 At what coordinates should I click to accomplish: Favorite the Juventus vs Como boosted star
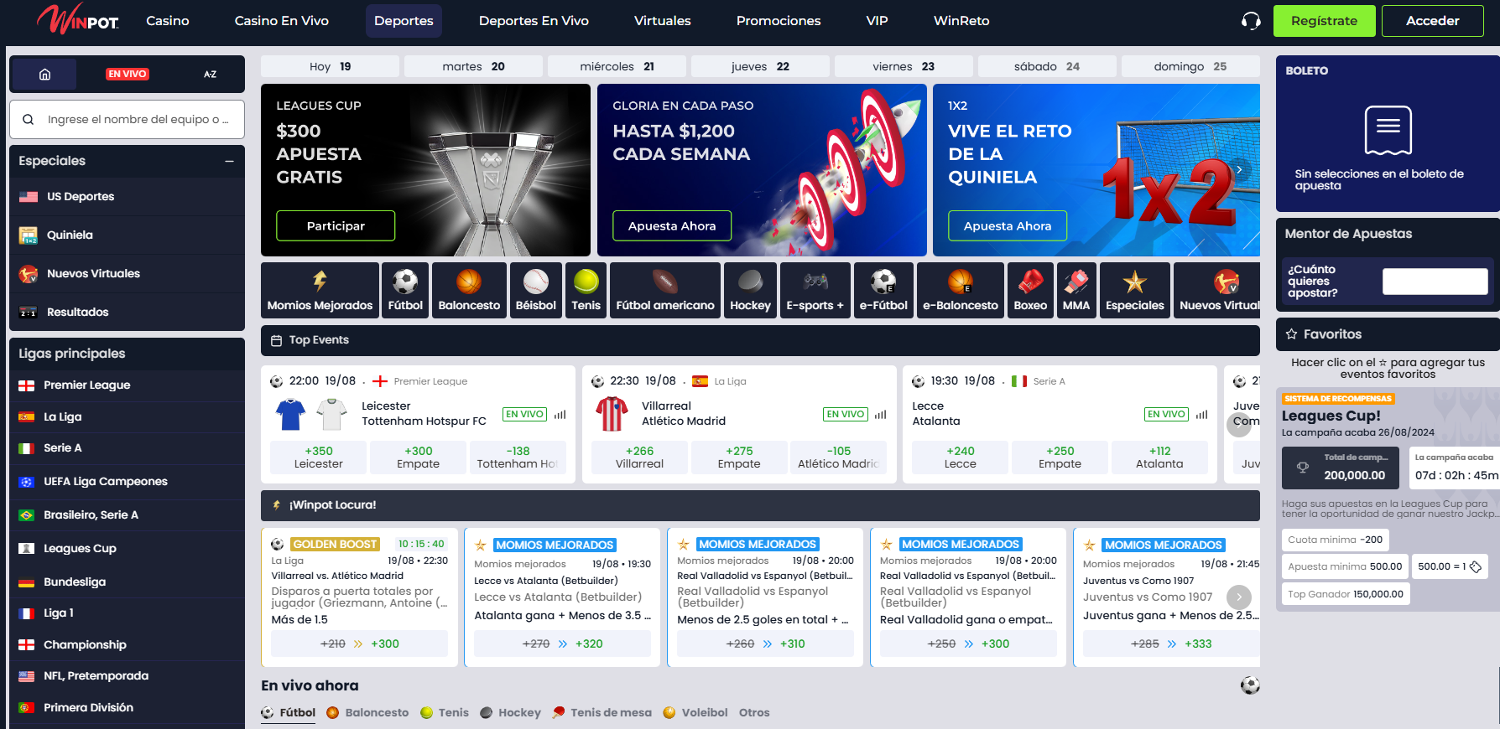(x=1090, y=545)
